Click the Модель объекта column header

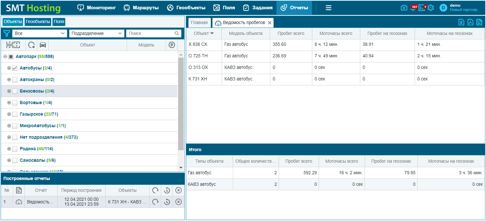click(x=246, y=33)
